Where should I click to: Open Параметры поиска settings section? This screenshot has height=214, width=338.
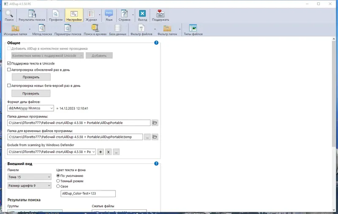[x=68, y=30]
